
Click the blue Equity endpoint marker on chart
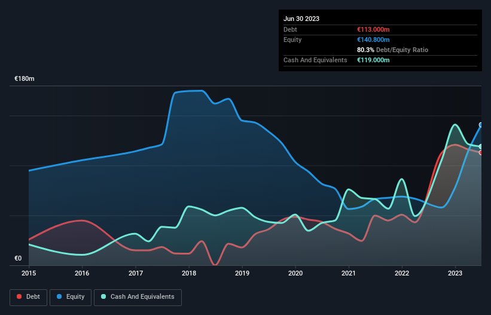click(481, 125)
